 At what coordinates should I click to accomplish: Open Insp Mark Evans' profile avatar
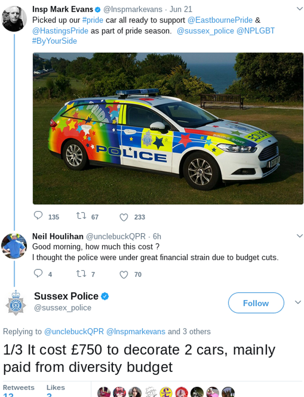pos(14,19)
